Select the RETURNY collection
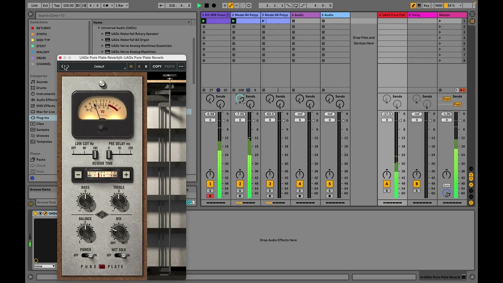 pyautogui.click(x=43, y=28)
